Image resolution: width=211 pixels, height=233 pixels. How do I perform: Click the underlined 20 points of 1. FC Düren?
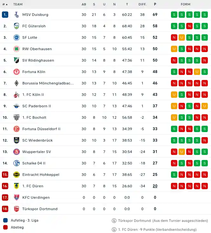click(x=155, y=186)
